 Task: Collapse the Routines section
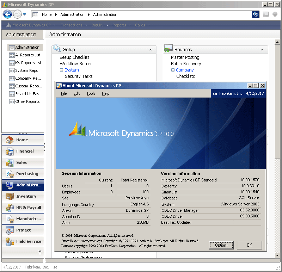click(x=262, y=50)
